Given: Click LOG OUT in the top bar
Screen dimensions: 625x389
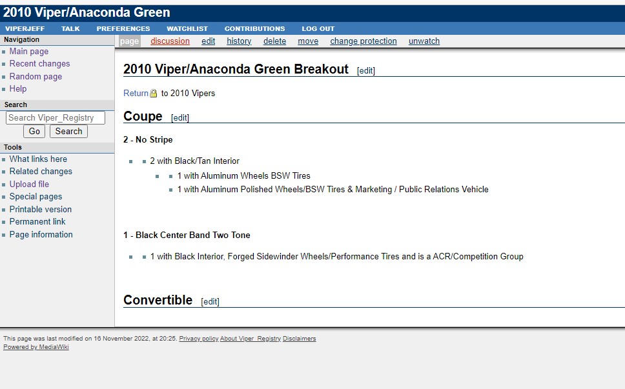Looking at the screenshot, I should 318,28.
